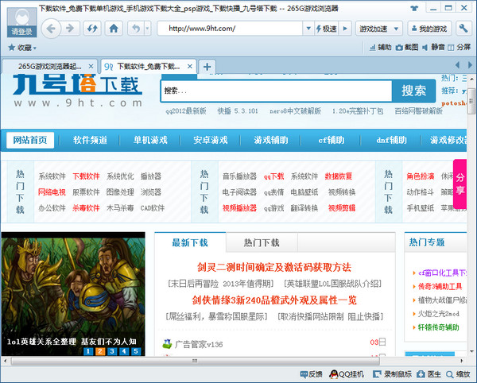
Task: Split the screen with 分屏
Action: [x=459, y=47]
